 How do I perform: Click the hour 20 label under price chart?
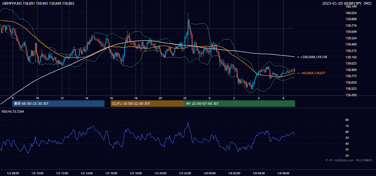click(x=160, y=98)
